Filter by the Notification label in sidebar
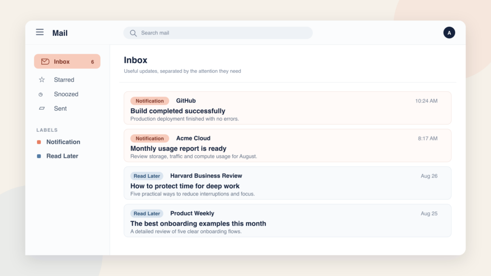Image resolution: width=491 pixels, height=276 pixels. 63,142
